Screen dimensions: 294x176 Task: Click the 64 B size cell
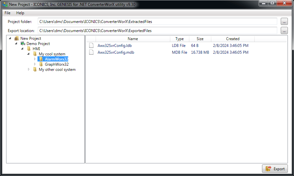[194, 45]
